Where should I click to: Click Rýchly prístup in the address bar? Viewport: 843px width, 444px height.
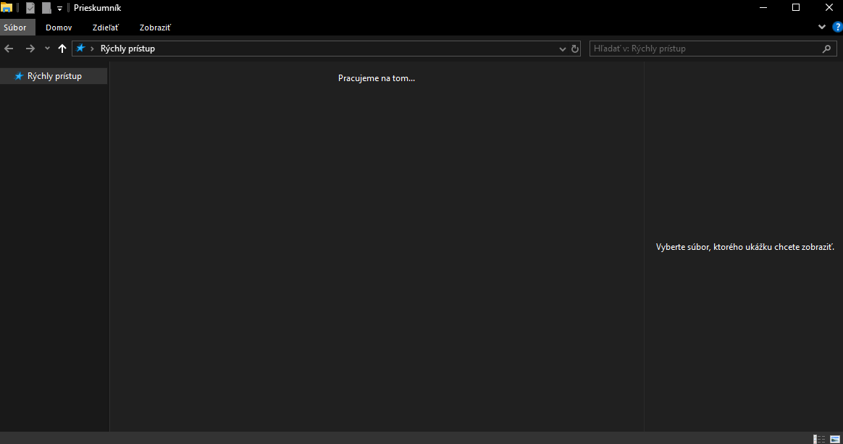coord(127,49)
